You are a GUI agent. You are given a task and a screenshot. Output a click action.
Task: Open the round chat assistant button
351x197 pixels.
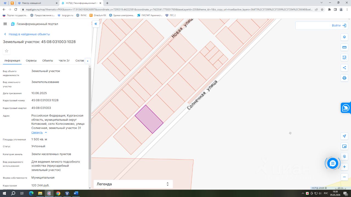333,163
